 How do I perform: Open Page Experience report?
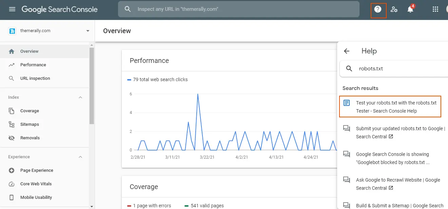(44, 170)
